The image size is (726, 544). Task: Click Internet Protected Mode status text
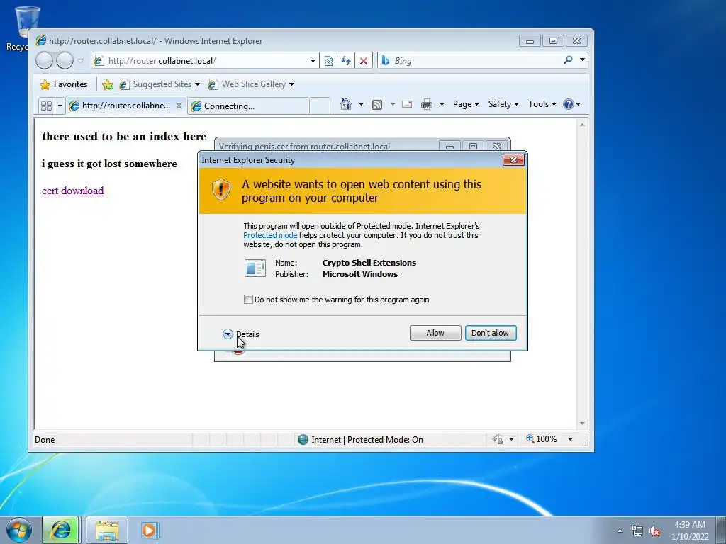point(367,439)
